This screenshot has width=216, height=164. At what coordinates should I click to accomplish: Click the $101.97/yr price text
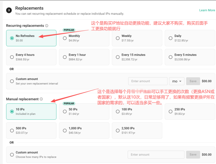point(128,133)
